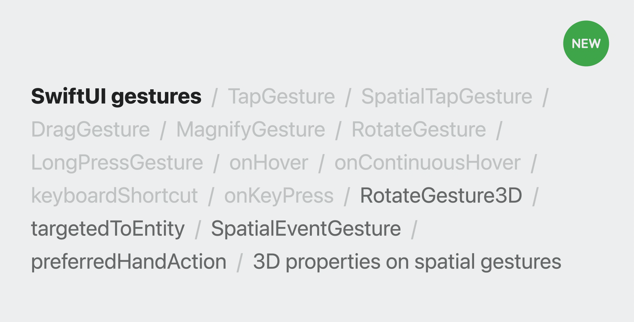The height and width of the screenshot is (322, 634).
Task: Select DragGesture in the list
Action: pyautogui.click(x=90, y=130)
